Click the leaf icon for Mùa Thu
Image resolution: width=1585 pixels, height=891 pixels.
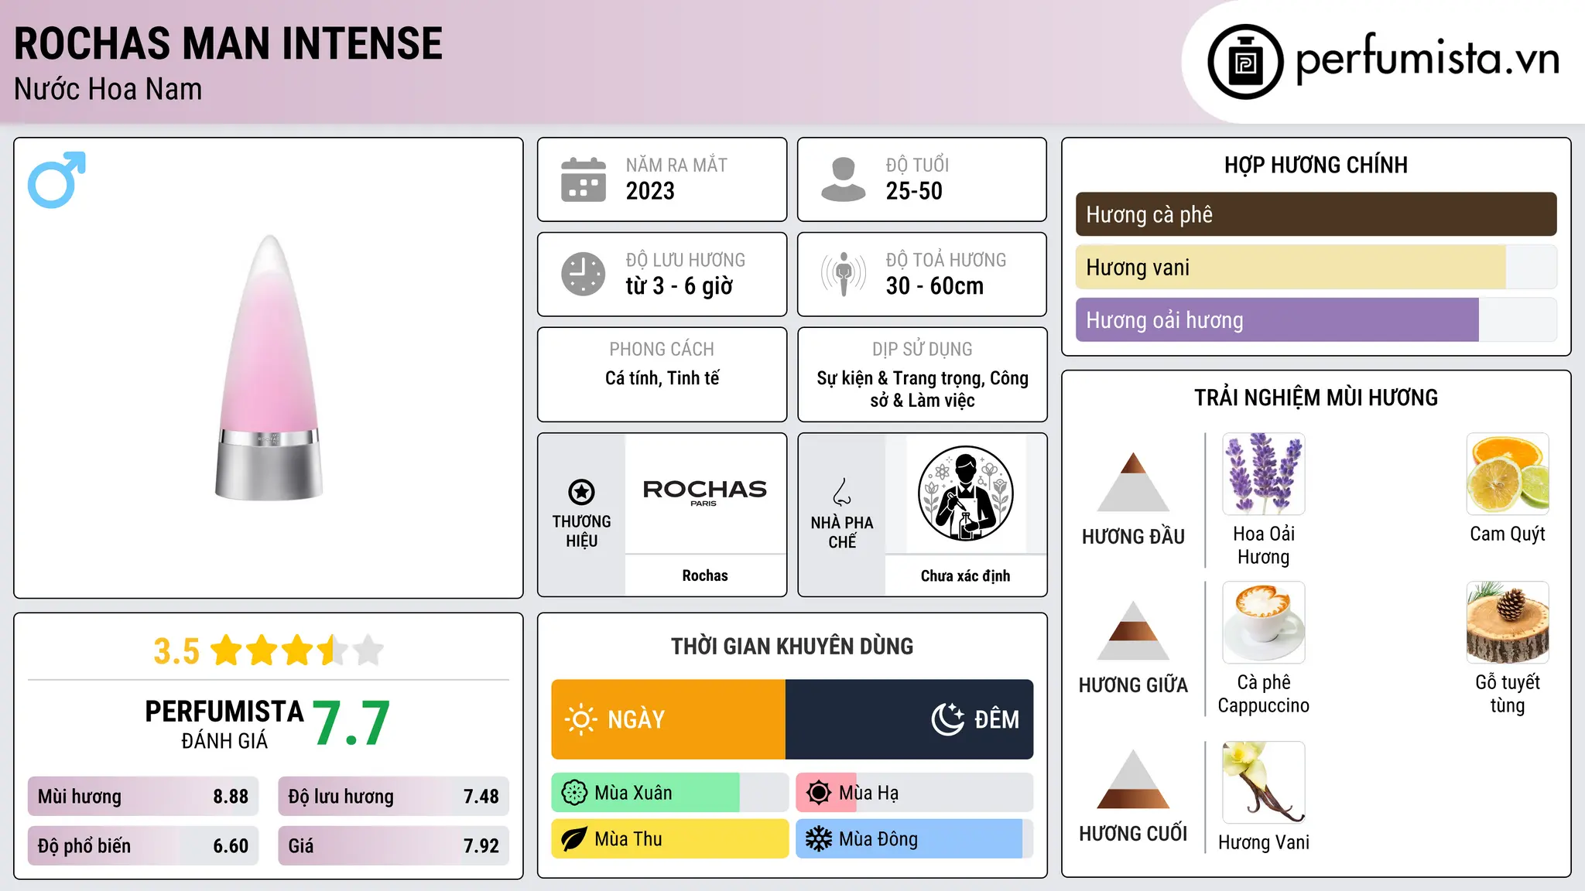(x=574, y=839)
